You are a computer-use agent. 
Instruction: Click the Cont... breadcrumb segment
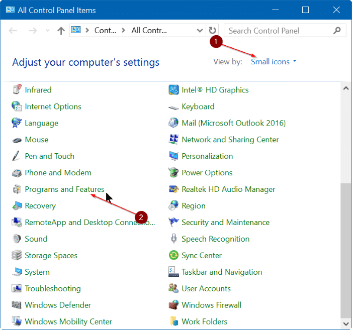tap(105, 30)
